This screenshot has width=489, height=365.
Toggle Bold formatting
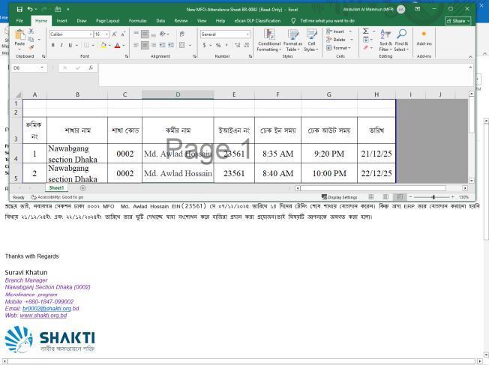(52, 45)
